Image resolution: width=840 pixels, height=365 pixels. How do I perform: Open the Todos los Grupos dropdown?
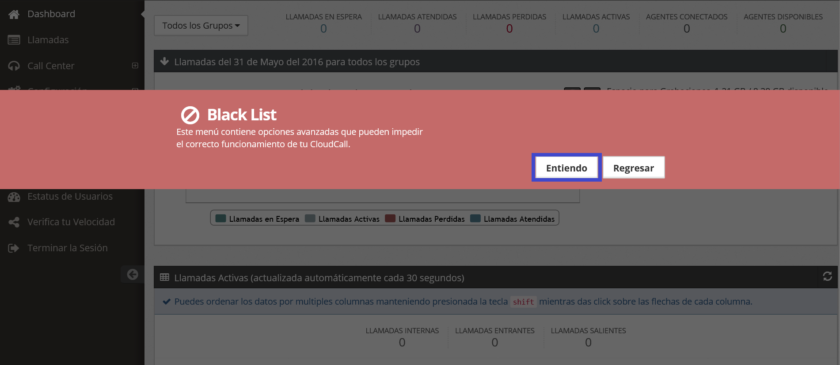201,26
